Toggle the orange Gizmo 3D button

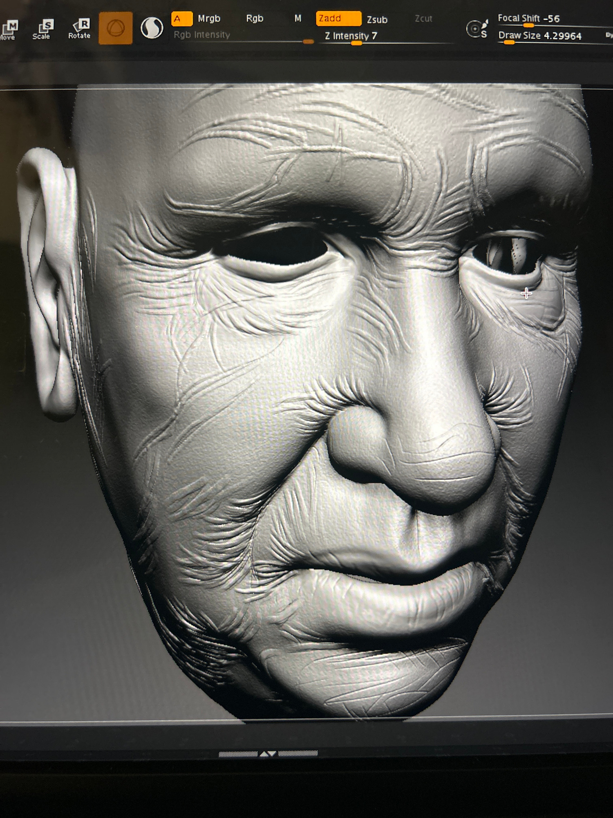tap(115, 28)
